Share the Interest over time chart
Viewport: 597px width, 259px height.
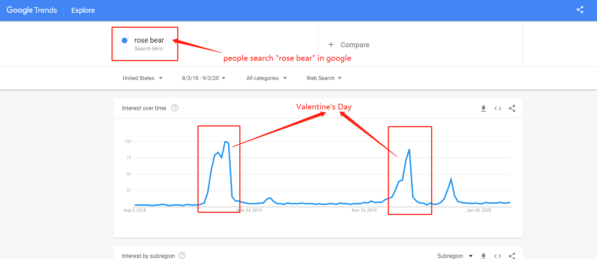coord(512,108)
